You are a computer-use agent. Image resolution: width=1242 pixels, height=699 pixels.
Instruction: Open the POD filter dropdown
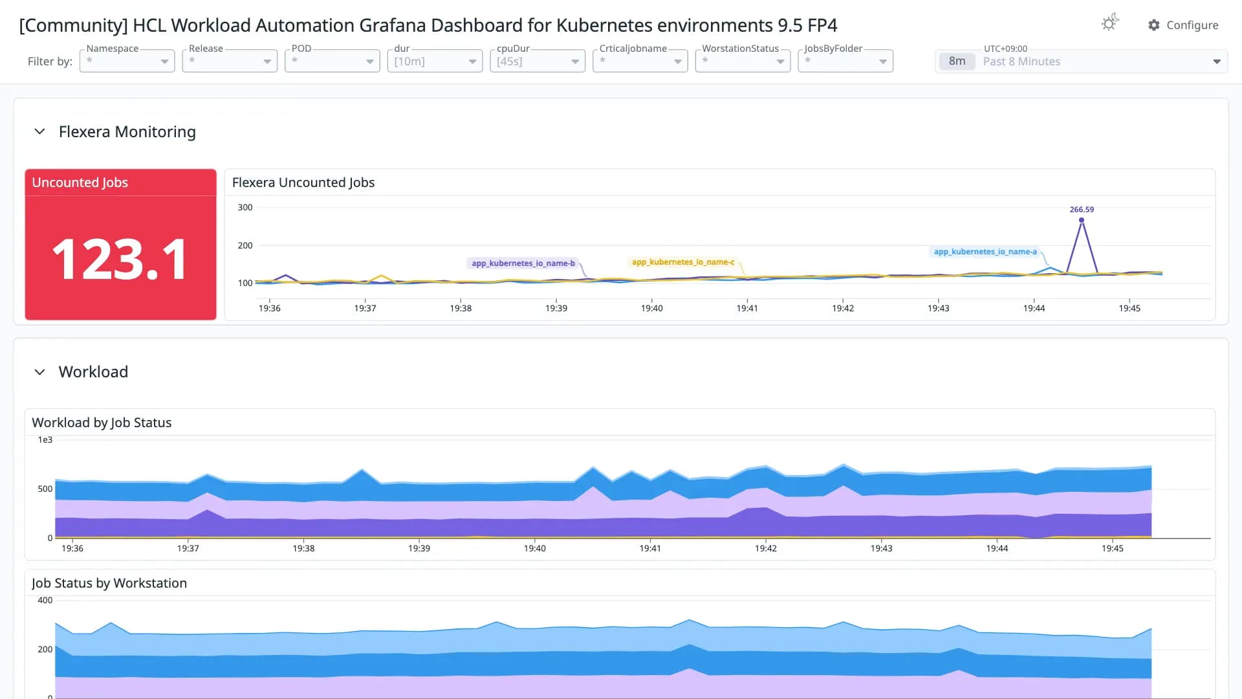point(332,61)
